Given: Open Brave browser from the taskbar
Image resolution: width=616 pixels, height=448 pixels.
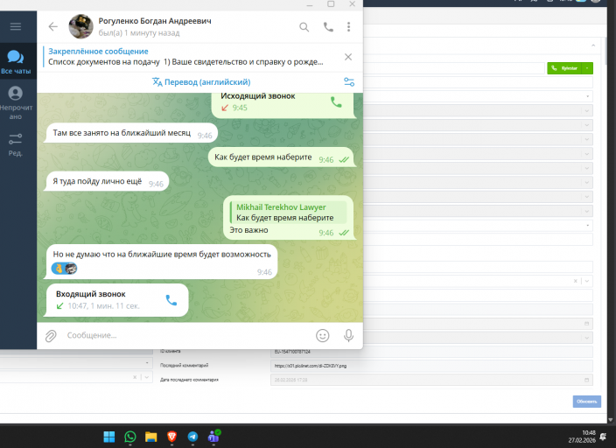Looking at the screenshot, I should pos(171,437).
